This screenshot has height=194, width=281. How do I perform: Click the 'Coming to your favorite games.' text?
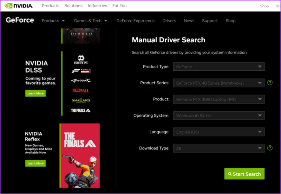point(40,81)
